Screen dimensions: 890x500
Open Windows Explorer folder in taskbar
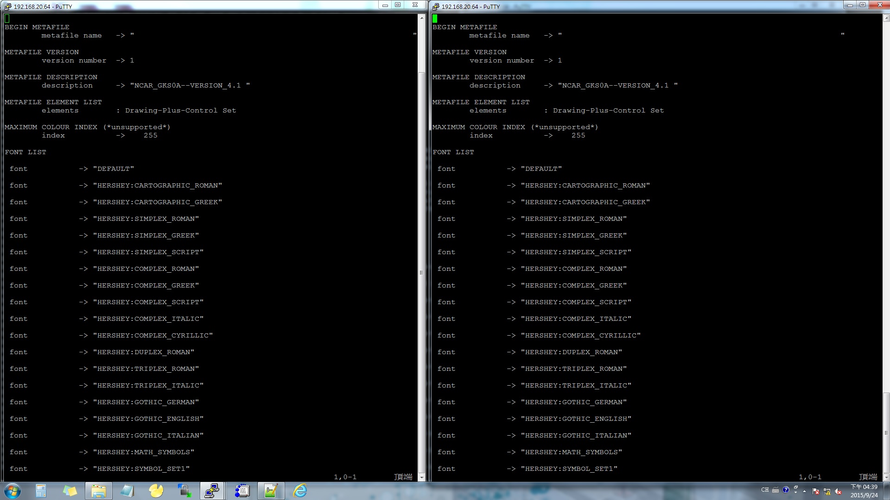pyautogui.click(x=98, y=491)
